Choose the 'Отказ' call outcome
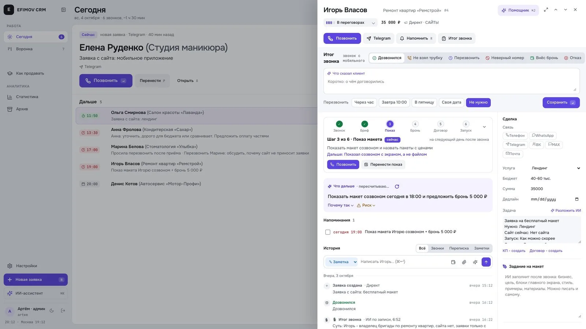586x329 pixels. (x=573, y=58)
